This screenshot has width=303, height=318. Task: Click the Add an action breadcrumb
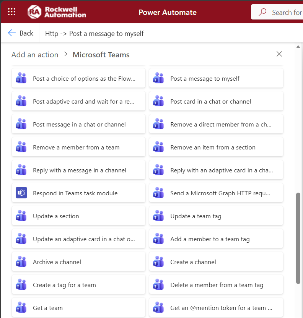pyautogui.click(x=35, y=55)
